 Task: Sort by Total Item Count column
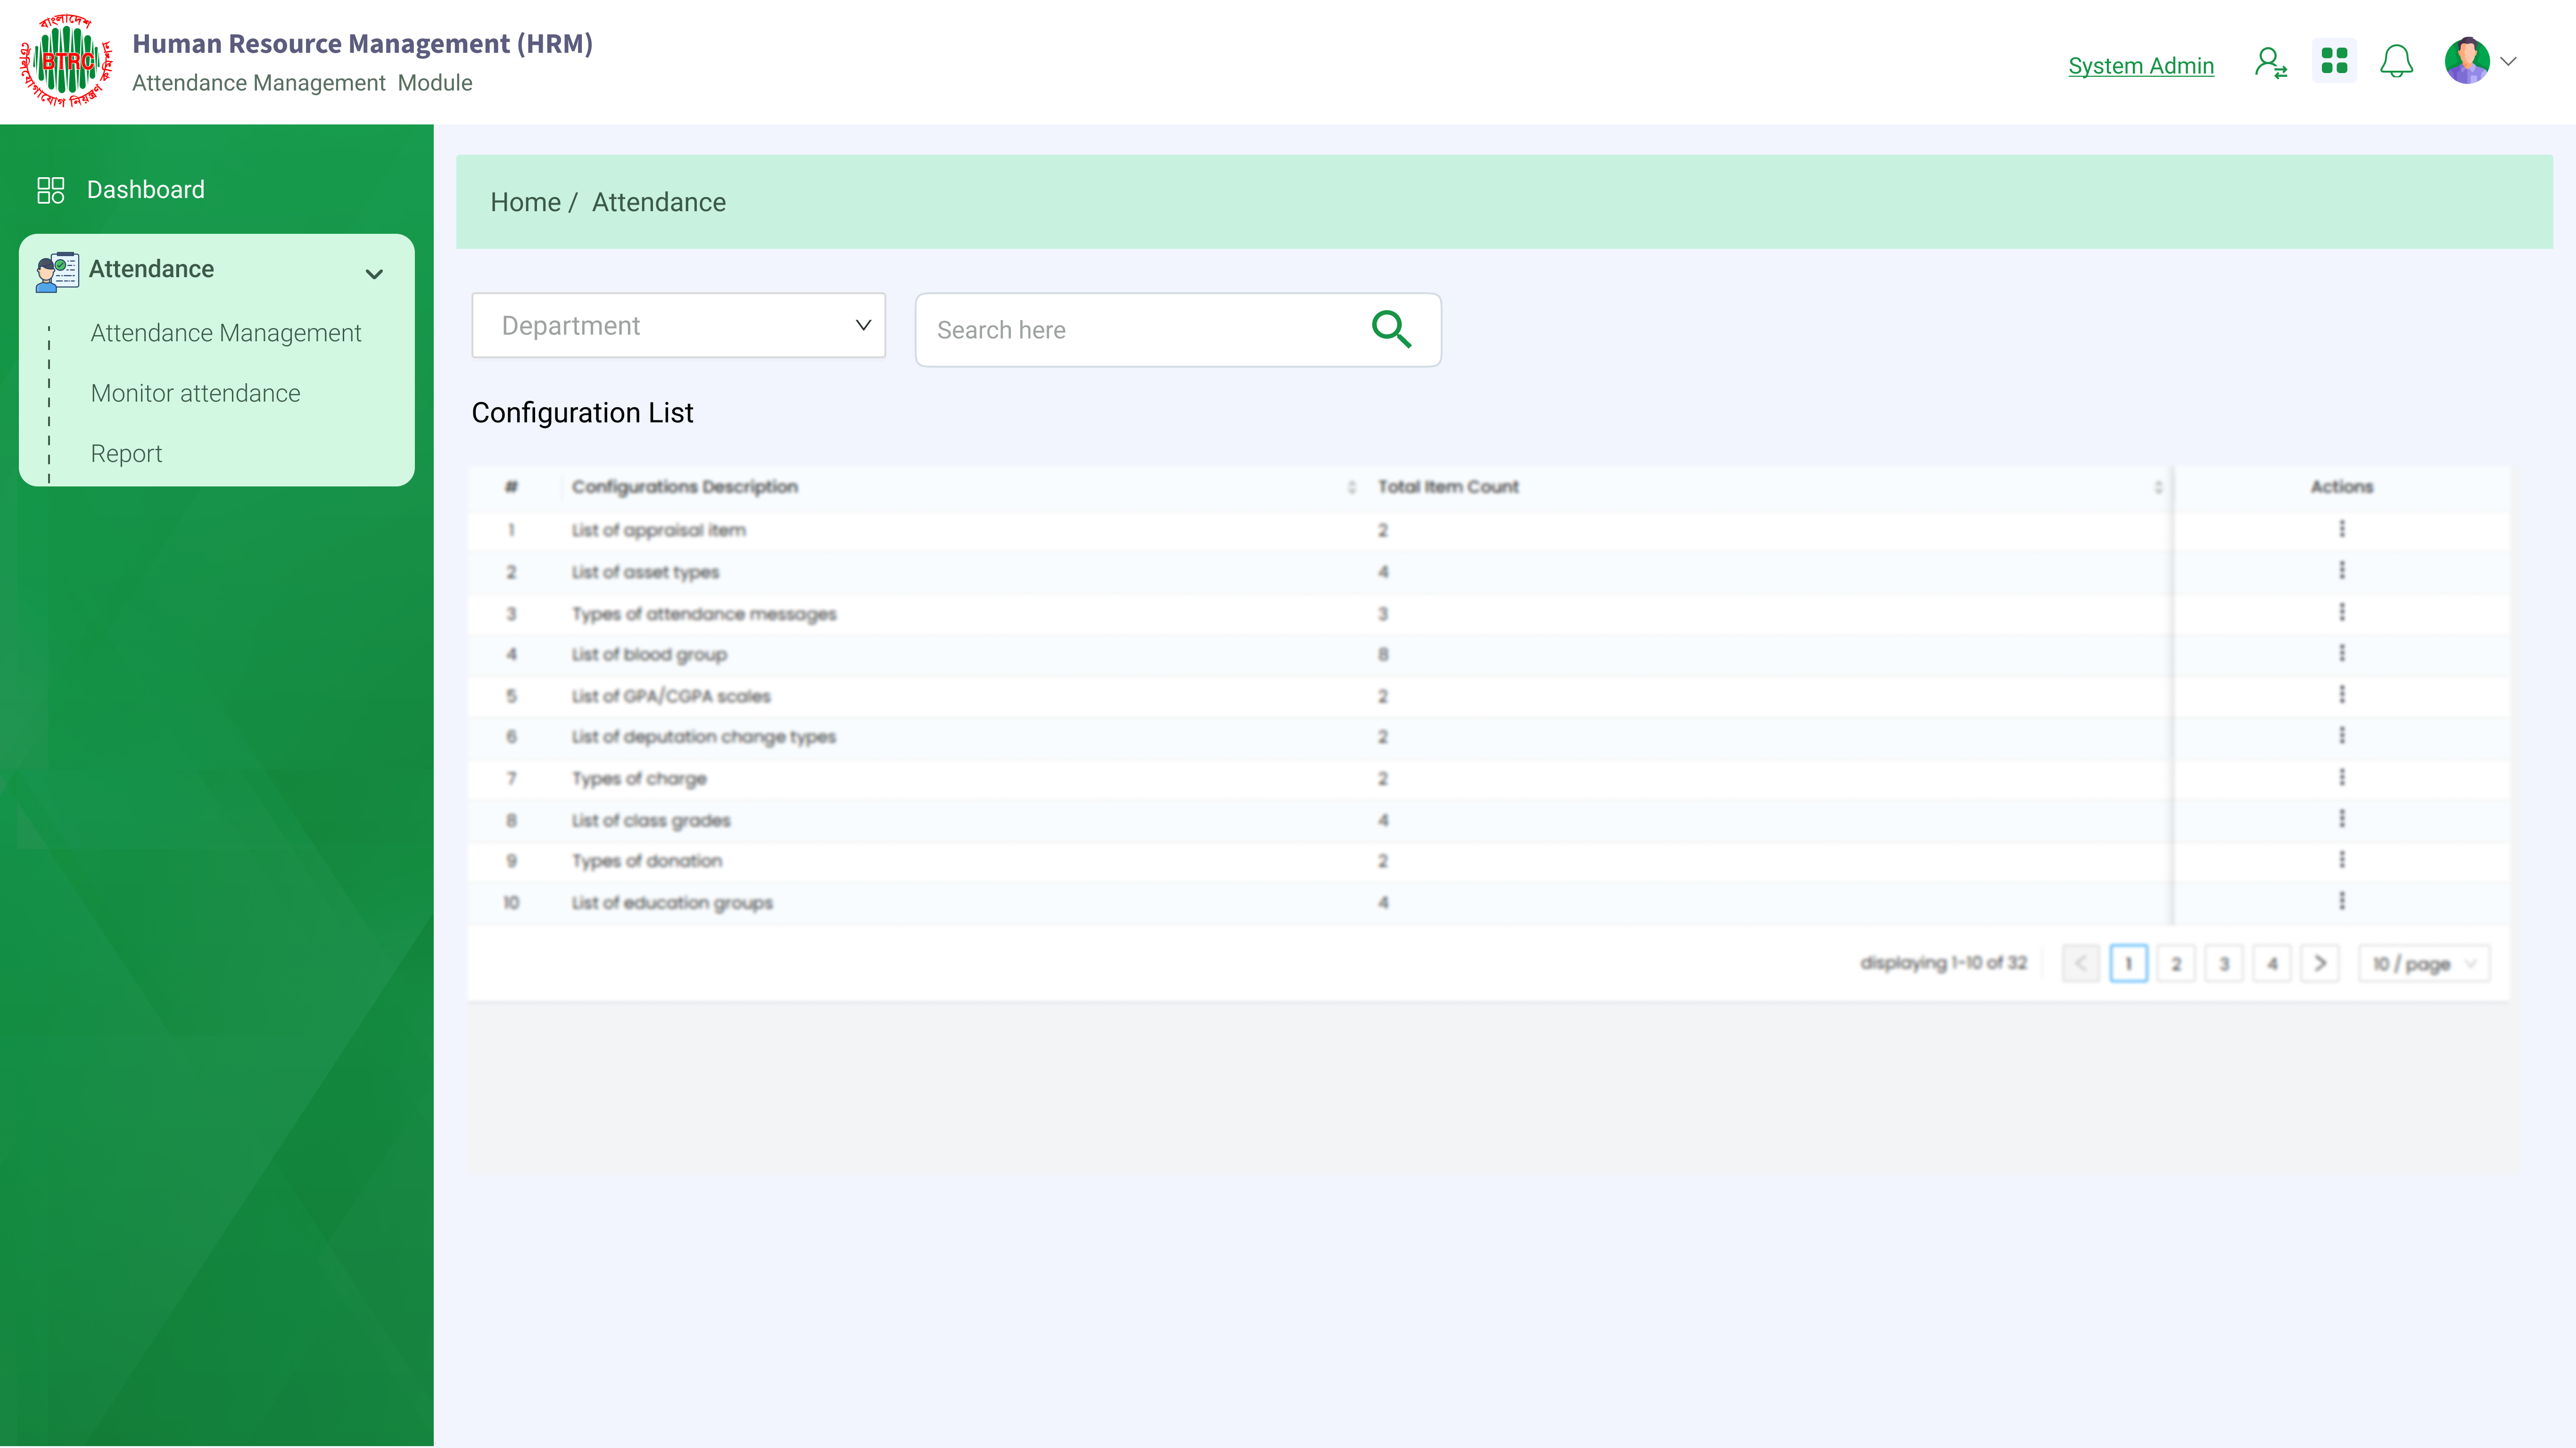pos(2157,487)
